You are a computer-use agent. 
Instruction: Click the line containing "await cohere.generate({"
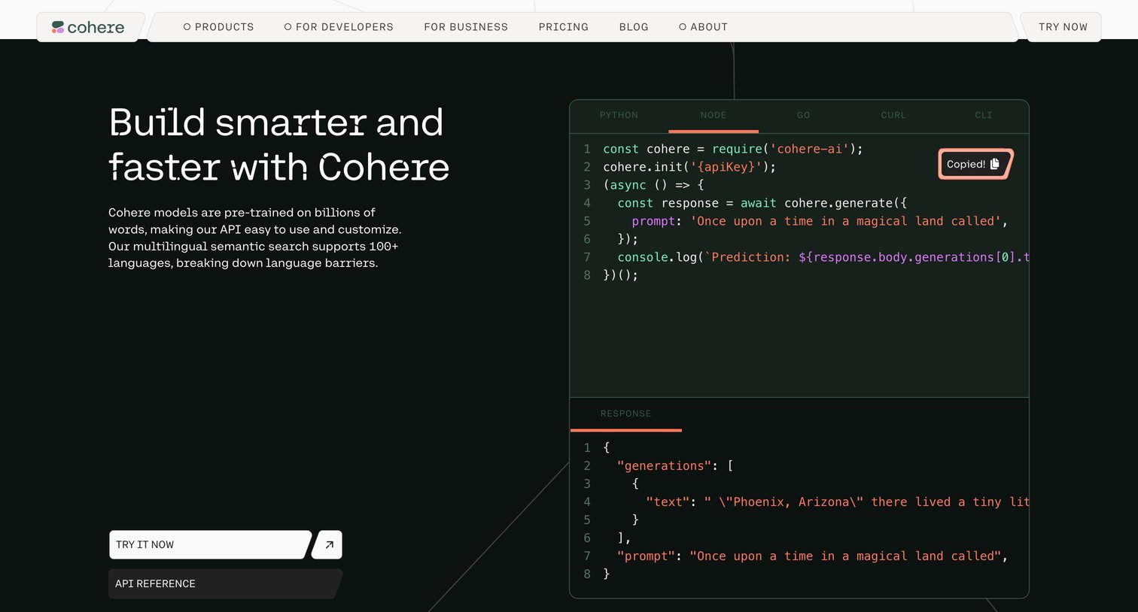762,203
